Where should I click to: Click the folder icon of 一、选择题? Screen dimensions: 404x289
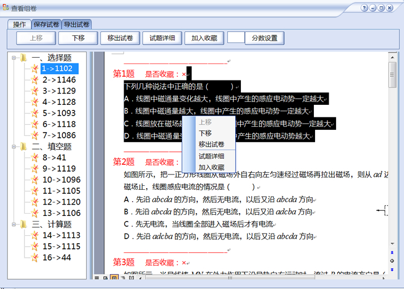[x=23, y=57]
